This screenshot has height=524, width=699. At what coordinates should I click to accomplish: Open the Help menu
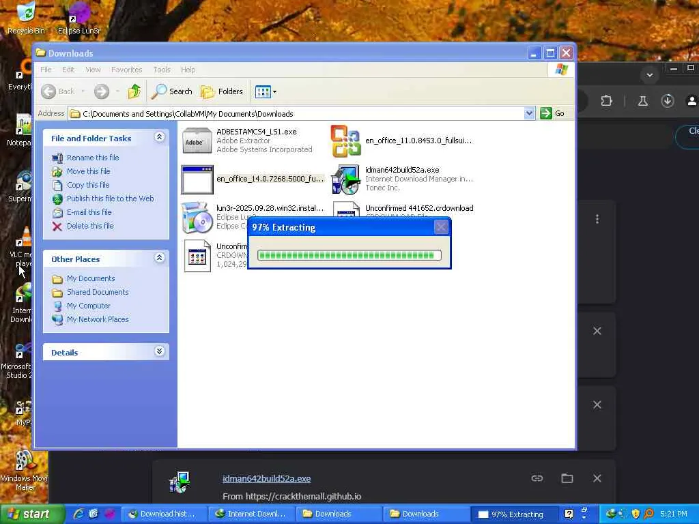pos(188,70)
